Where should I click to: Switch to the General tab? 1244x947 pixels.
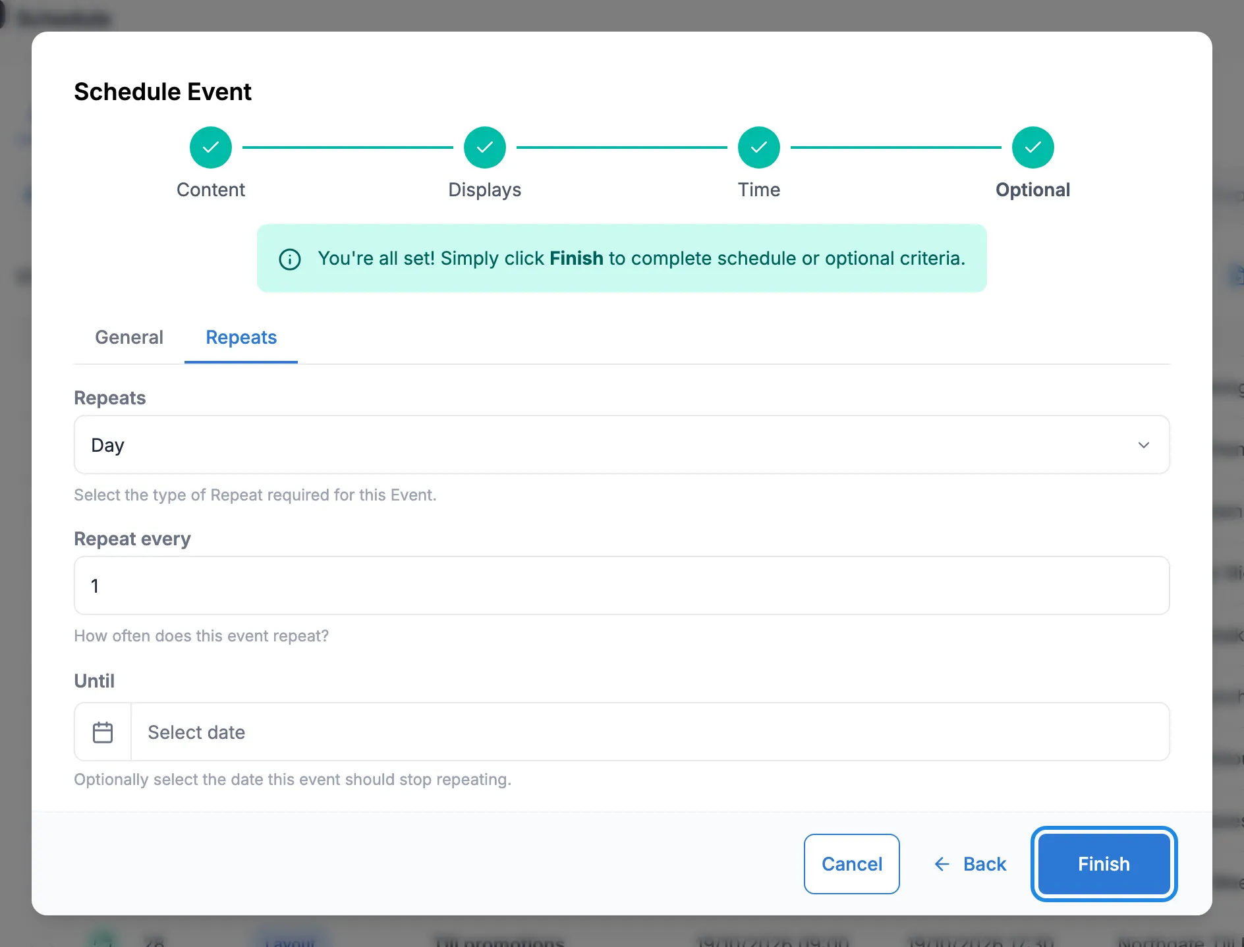pos(129,337)
